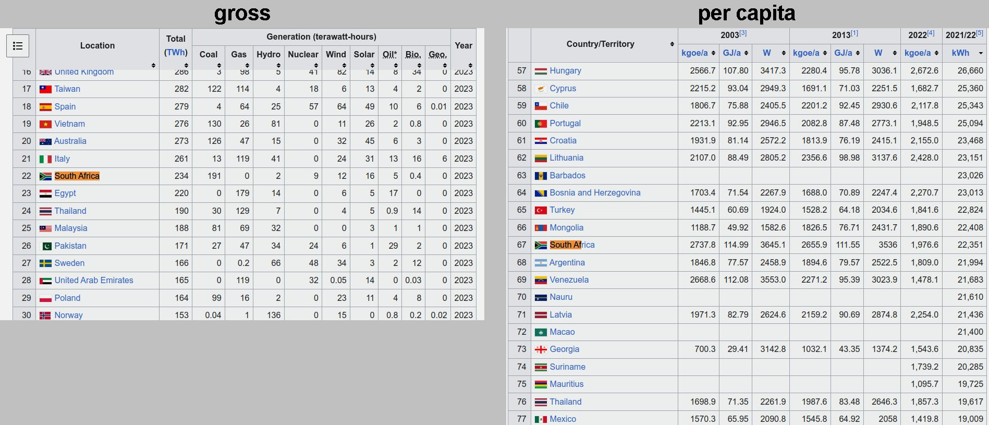The width and height of the screenshot is (989, 425).
Task: Click the Mongolia flag icon
Action: coord(541,228)
